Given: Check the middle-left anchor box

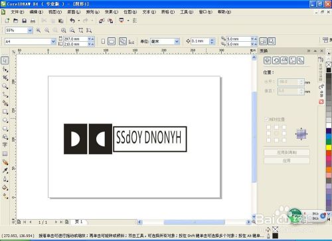Looking at the screenshot, I should (268, 133).
